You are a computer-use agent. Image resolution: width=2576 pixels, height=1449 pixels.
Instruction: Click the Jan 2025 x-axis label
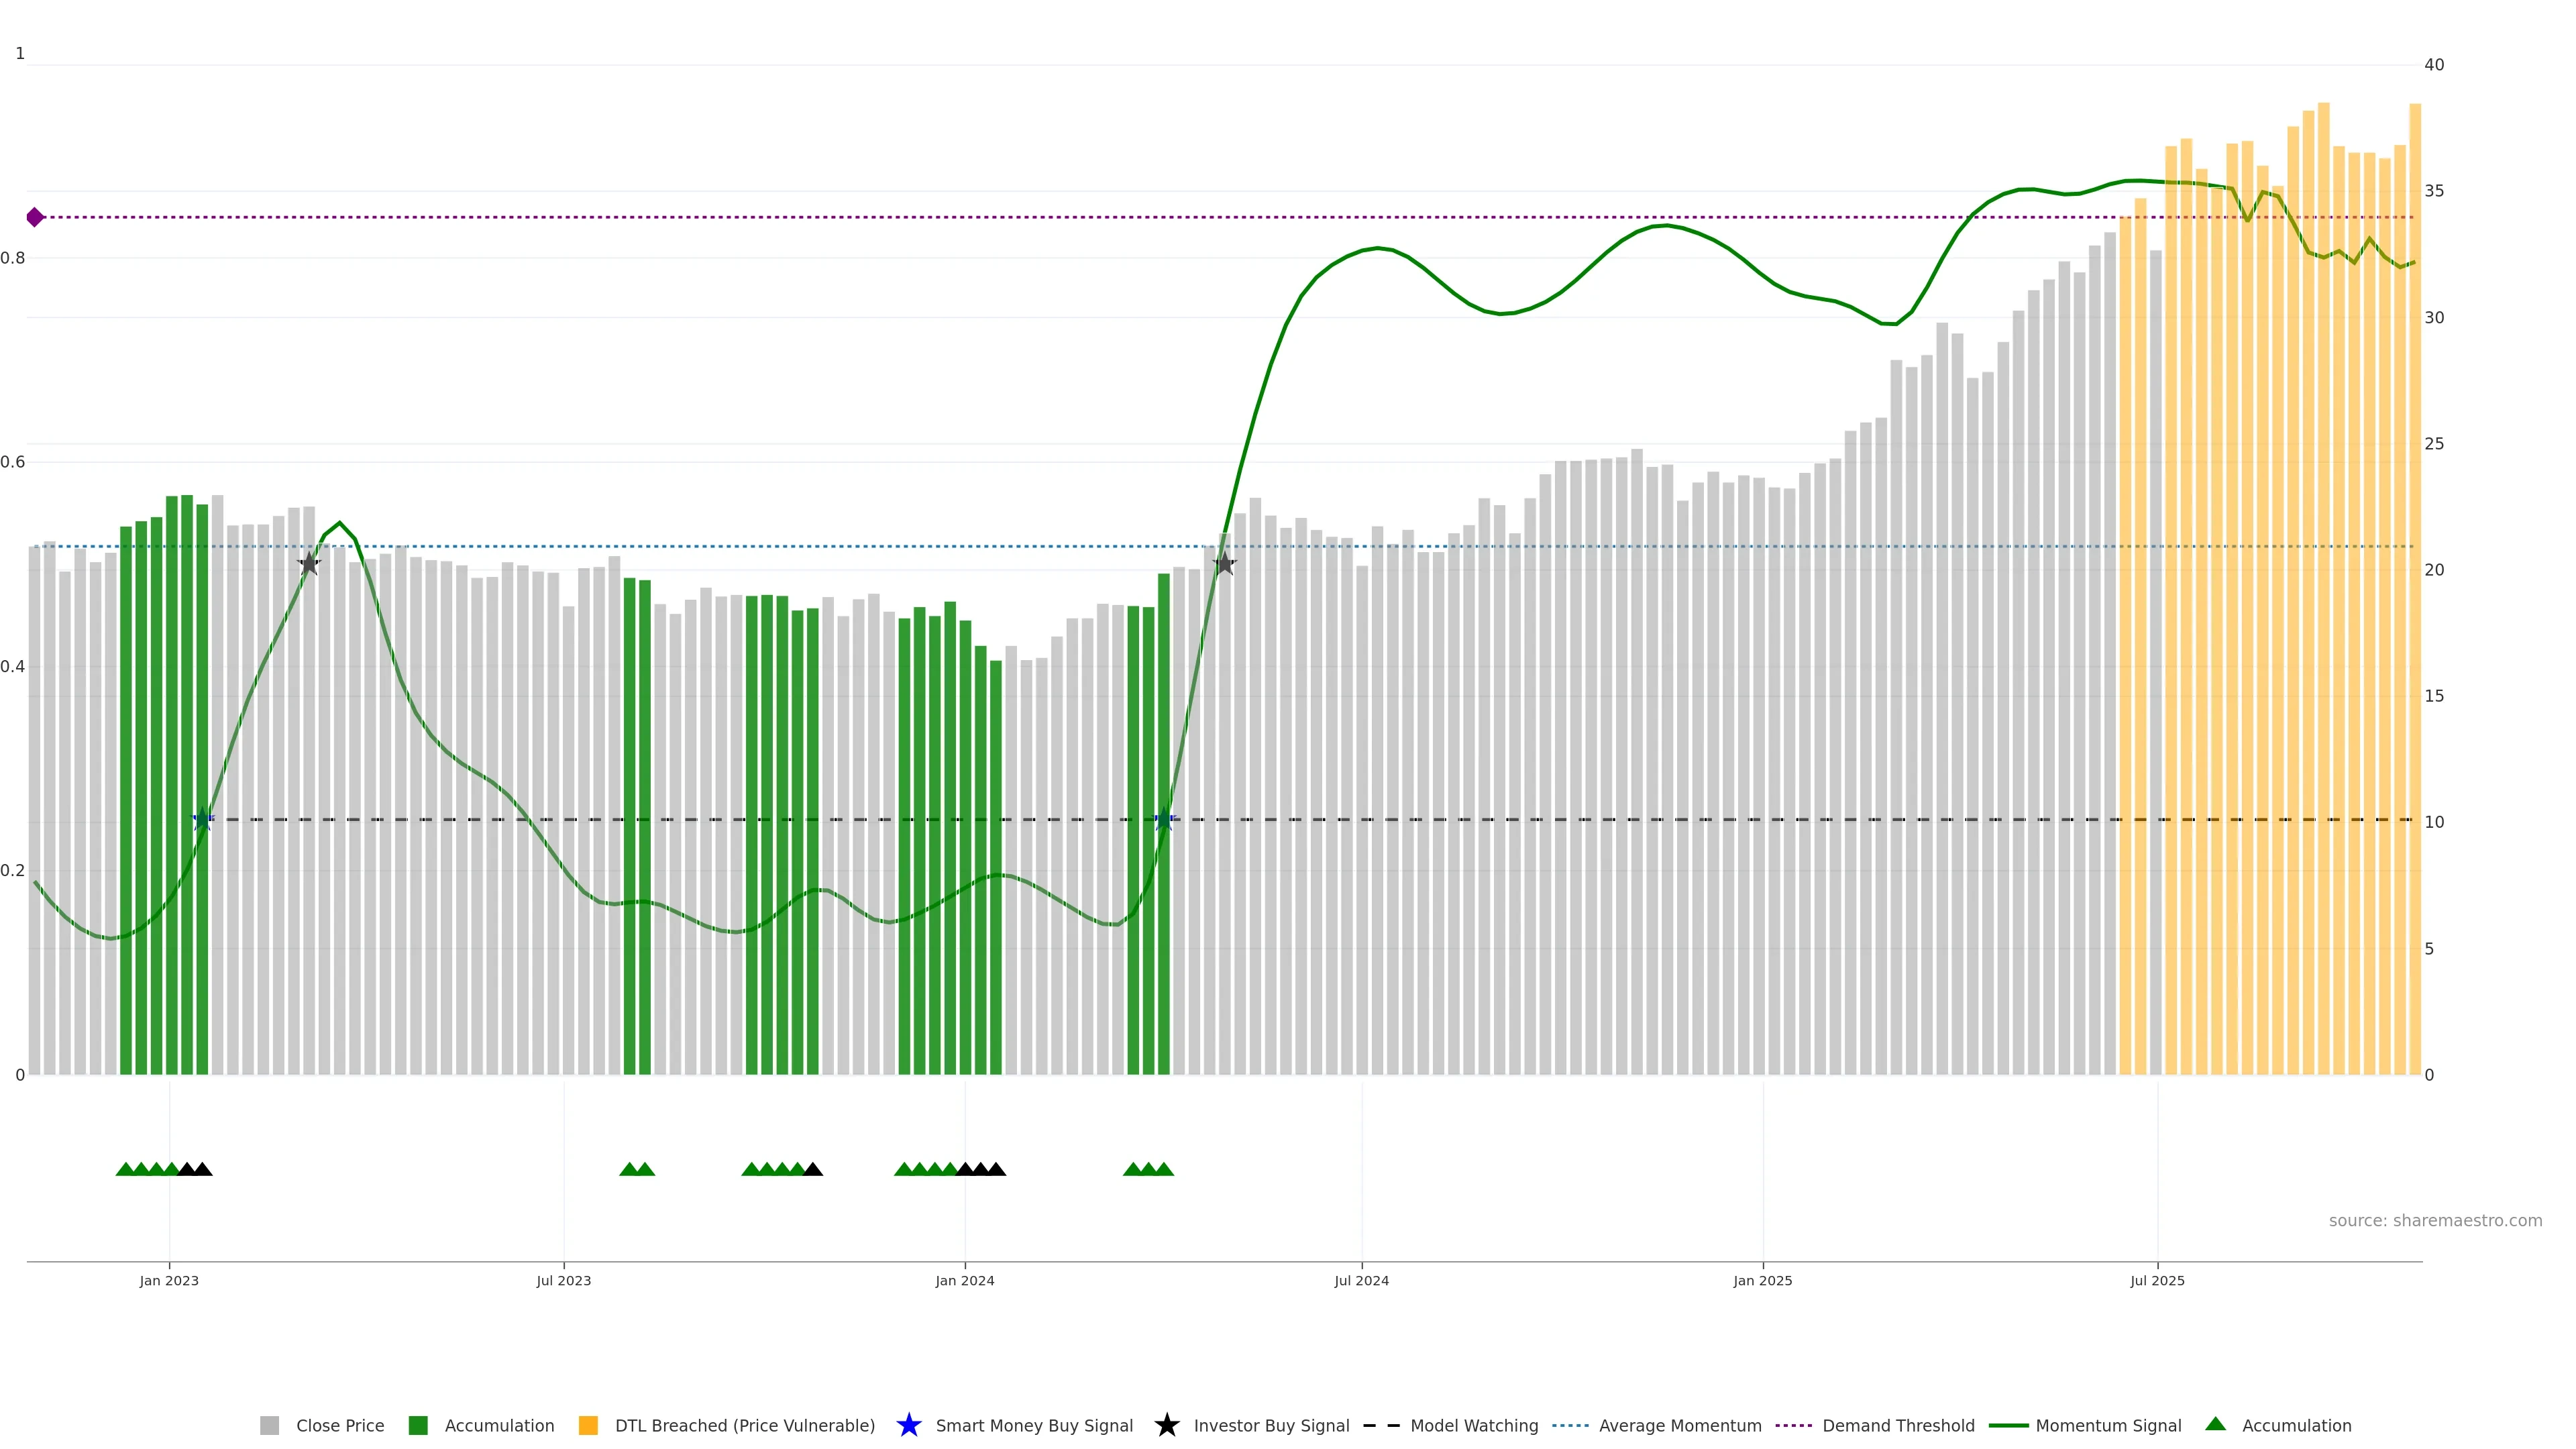[x=1762, y=1281]
